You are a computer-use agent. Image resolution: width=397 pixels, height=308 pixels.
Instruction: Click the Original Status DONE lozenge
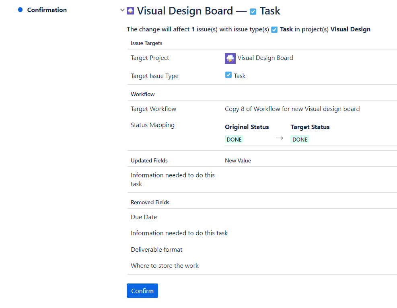tap(234, 140)
